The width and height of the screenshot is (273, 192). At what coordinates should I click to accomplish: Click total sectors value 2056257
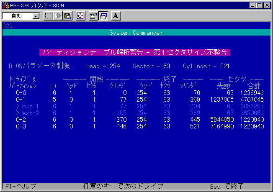252,106
